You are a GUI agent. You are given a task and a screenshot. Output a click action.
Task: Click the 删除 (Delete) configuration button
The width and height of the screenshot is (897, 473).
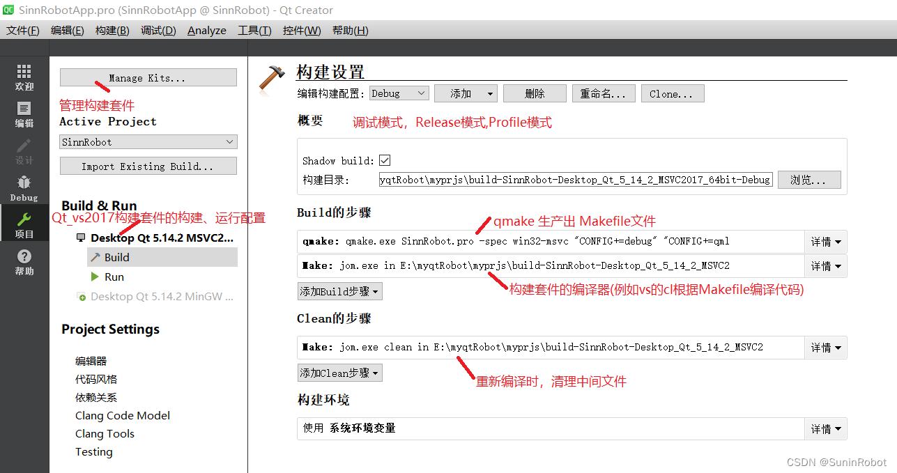coord(535,93)
